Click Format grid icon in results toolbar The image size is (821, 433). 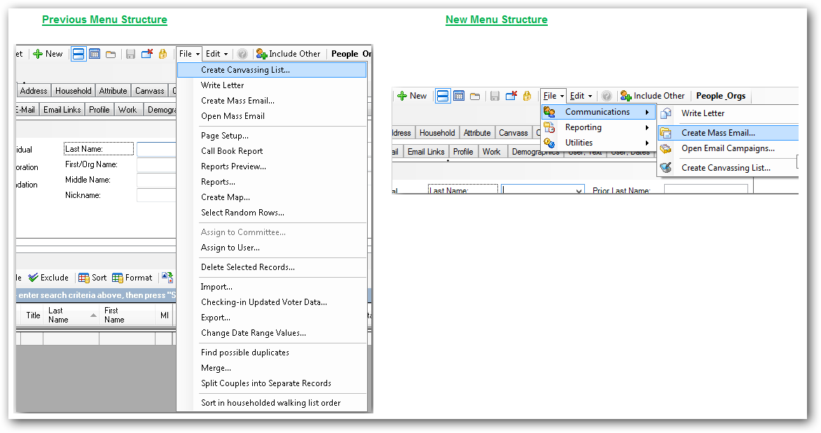[x=118, y=278]
